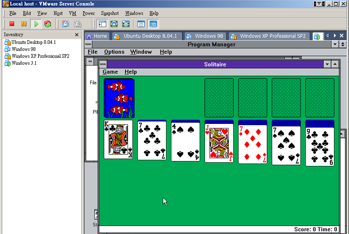Select Ubuntu Desktop 8.04.1 in Inventory
This screenshot has width=349, height=234.
click(30, 42)
